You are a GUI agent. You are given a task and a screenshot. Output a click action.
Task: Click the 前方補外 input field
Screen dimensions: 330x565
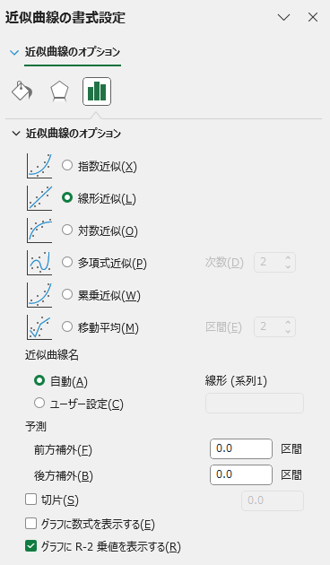[241, 448]
